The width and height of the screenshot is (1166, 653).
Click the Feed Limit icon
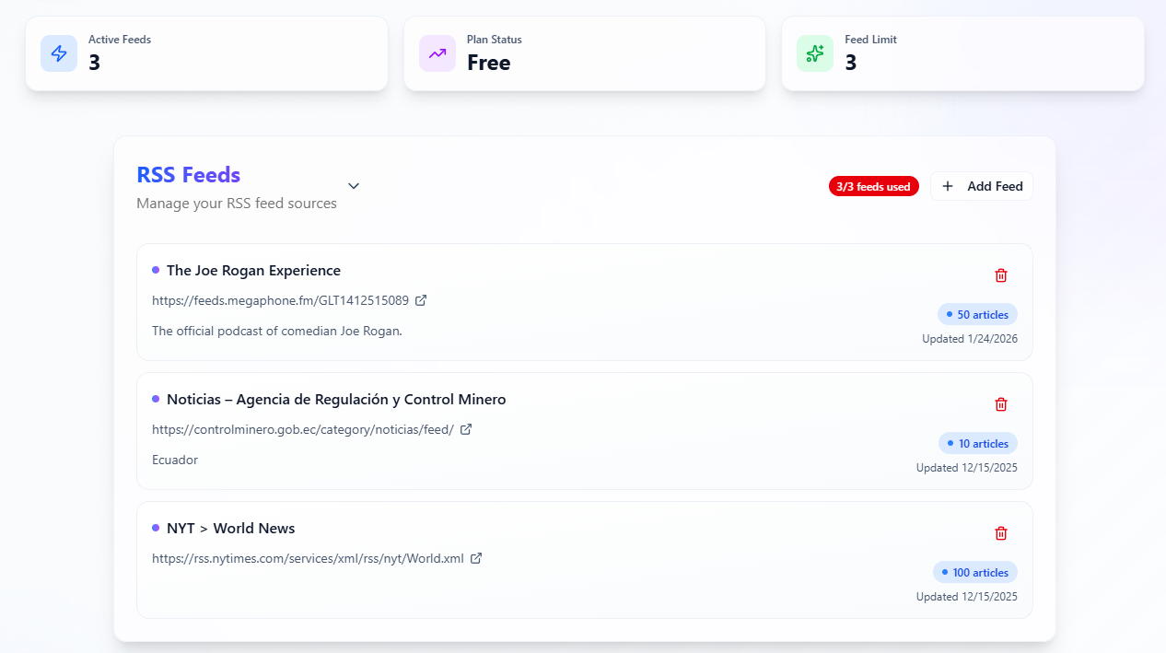[814, 53]
